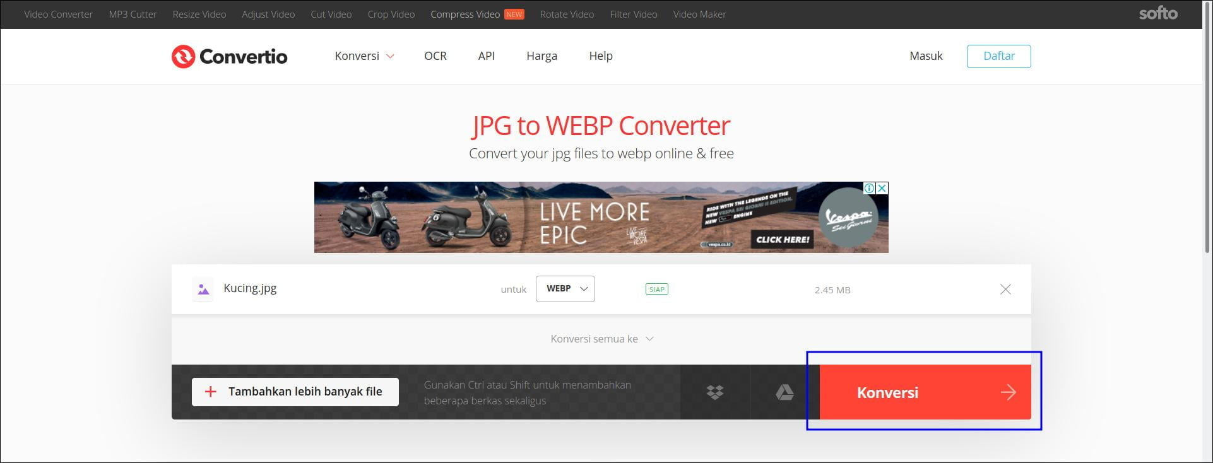Click Tambahkan lebih banyak file button
Image resolution: width=1213 pixels, height=463 pixels.
click(x=295, y=392)
